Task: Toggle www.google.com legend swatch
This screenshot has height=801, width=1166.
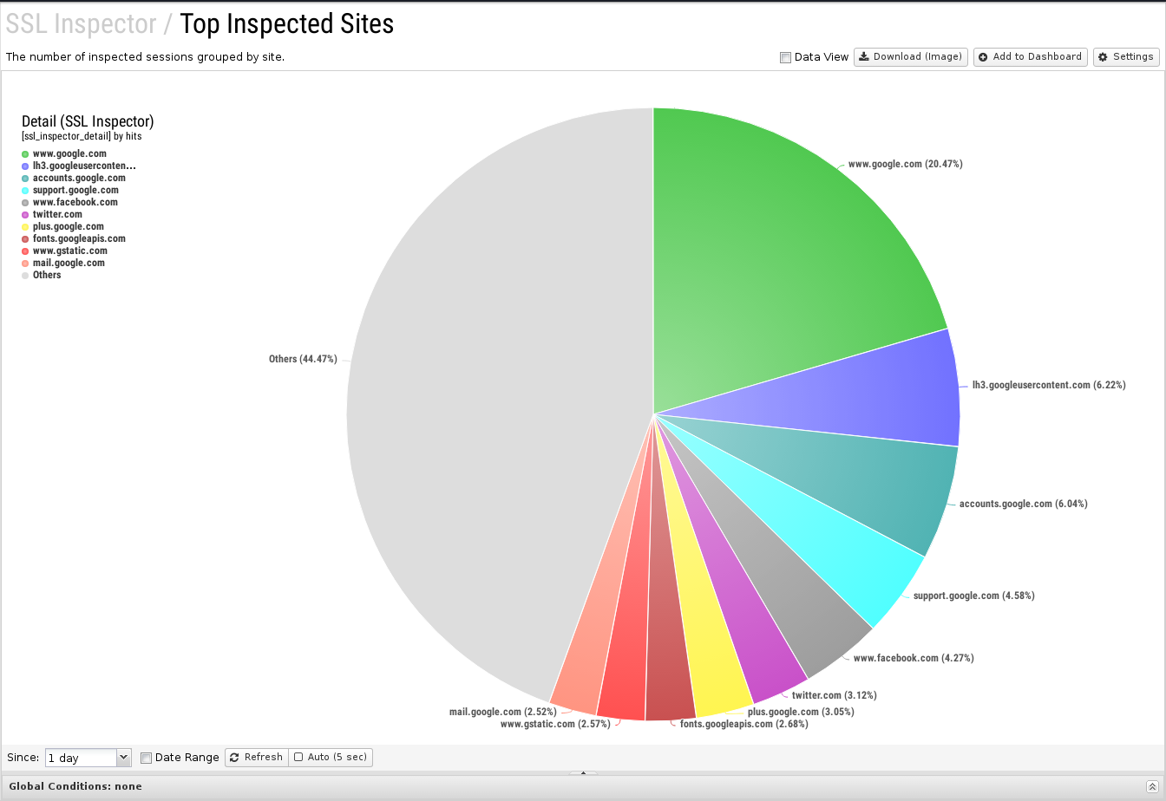Action: 25,154
